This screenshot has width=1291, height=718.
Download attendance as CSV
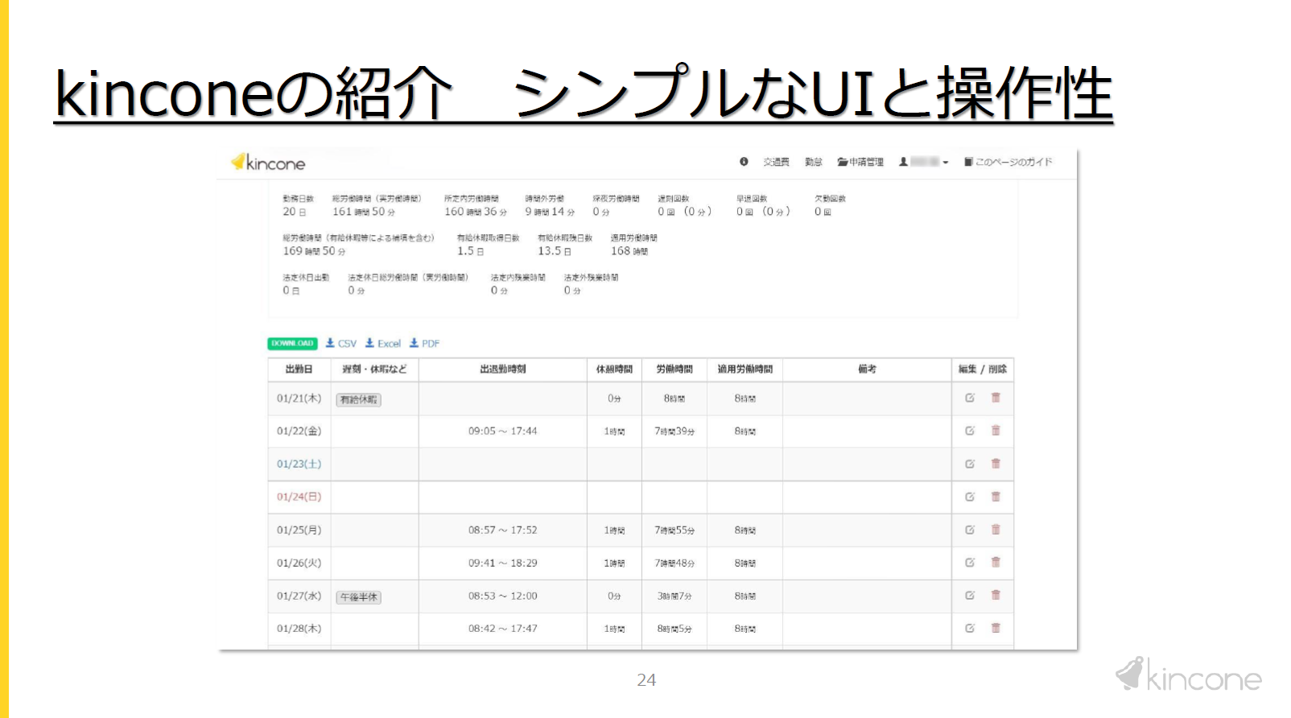[x=341, y=344]
